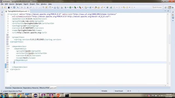Click the Coverage run toolbar icon
Screen dimensions: 175x98
75,7
